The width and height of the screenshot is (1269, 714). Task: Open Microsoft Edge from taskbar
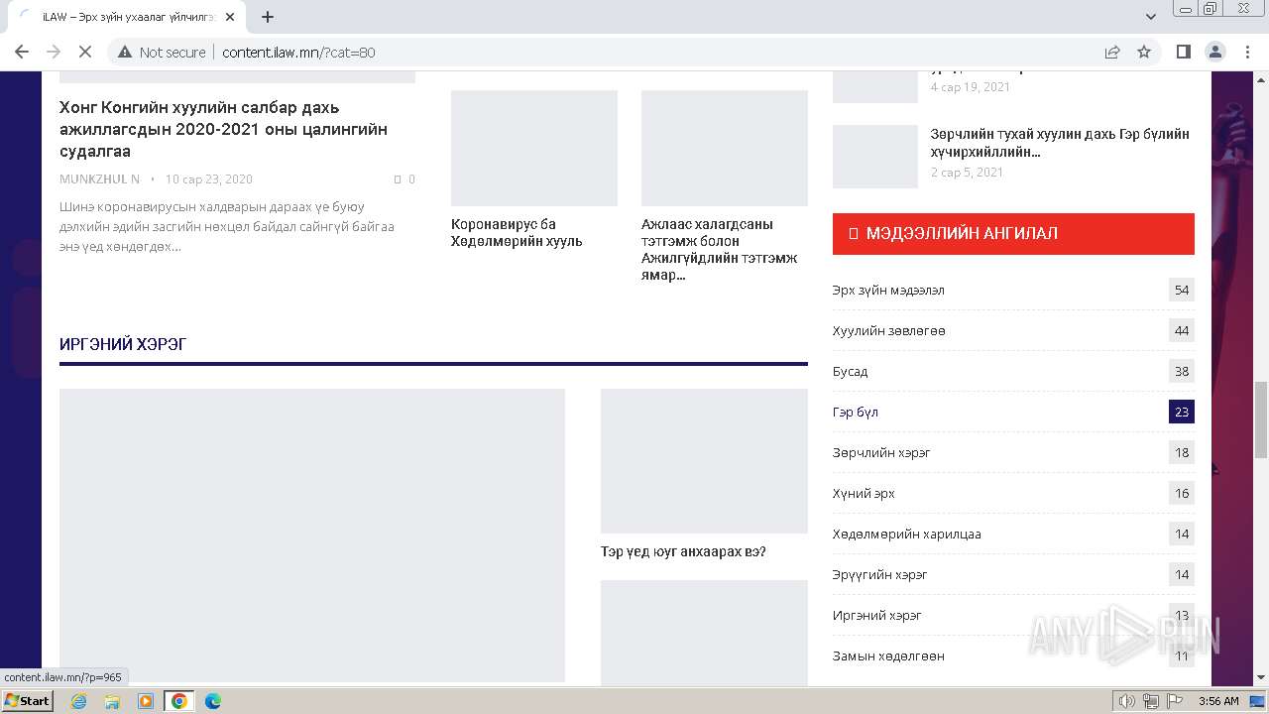click(x=212, y=701)
